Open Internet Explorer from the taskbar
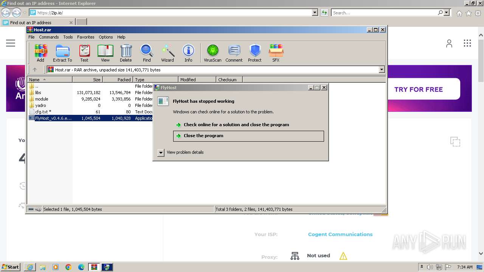Image resolution: width=484 pixels, height=272 pixels. pyautogui.click(x=30, y=267)
